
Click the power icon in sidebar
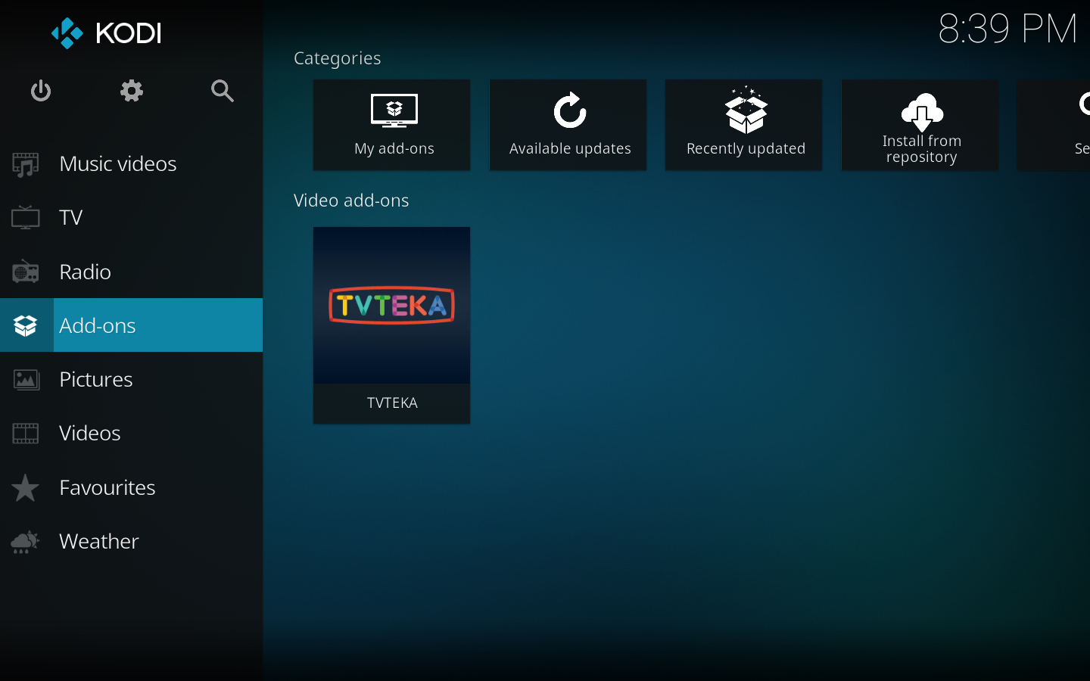pos(41,92)
